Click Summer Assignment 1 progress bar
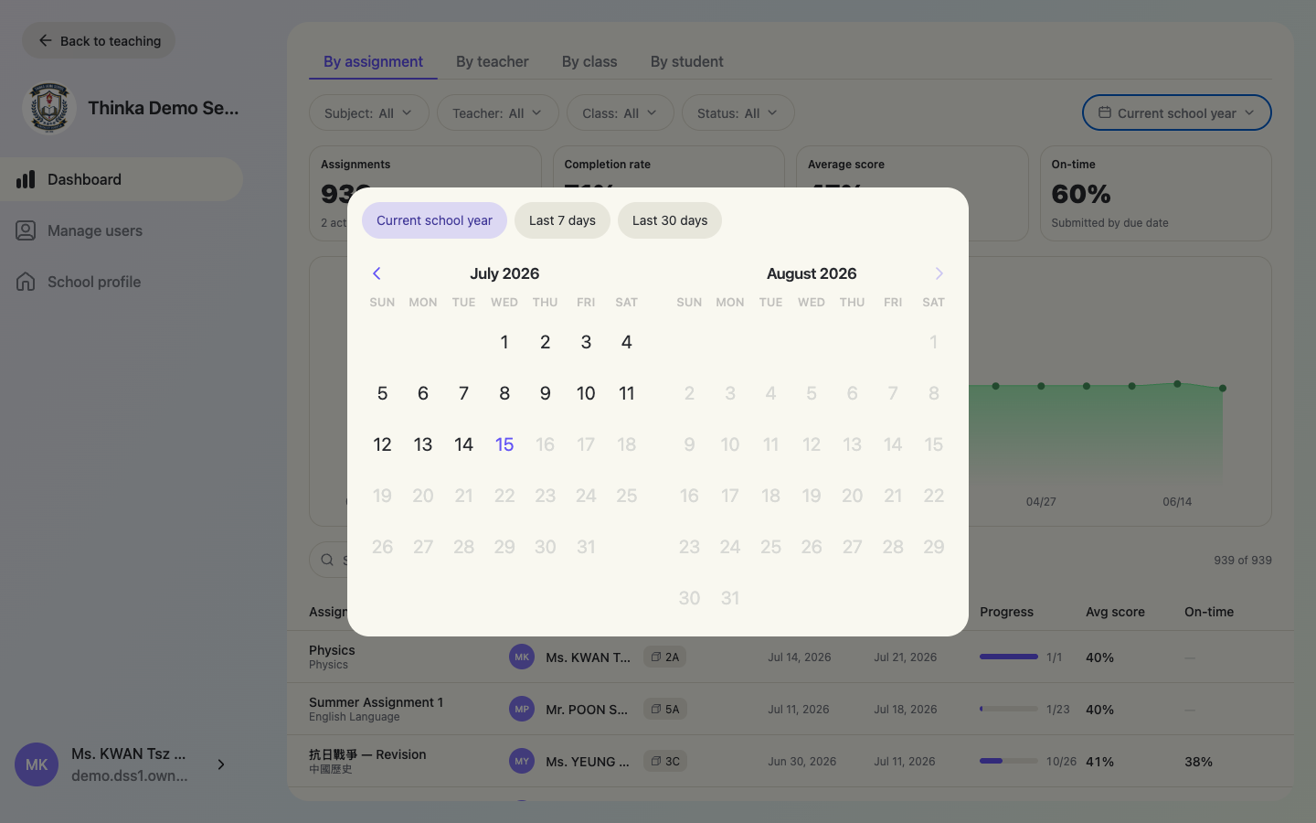 pos(1009,709)
